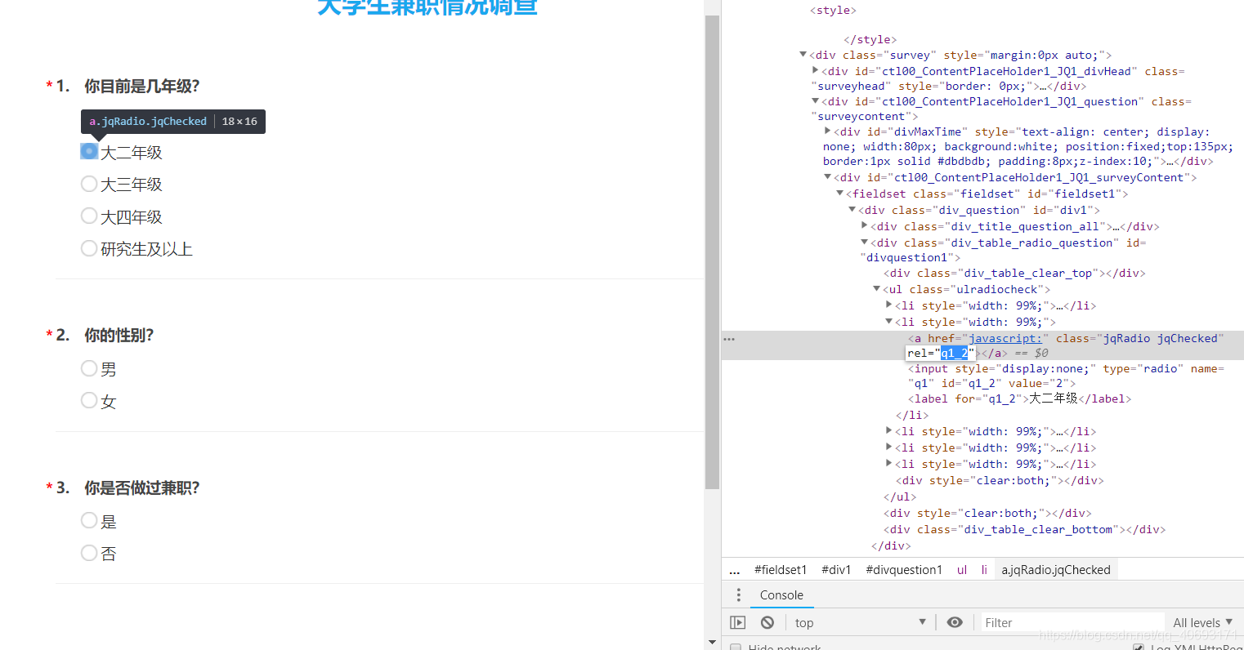Click the a.jqRadio.jqChecked inspect tooltip
Viewport: 1244px width, 650px height.
point(173,121)
